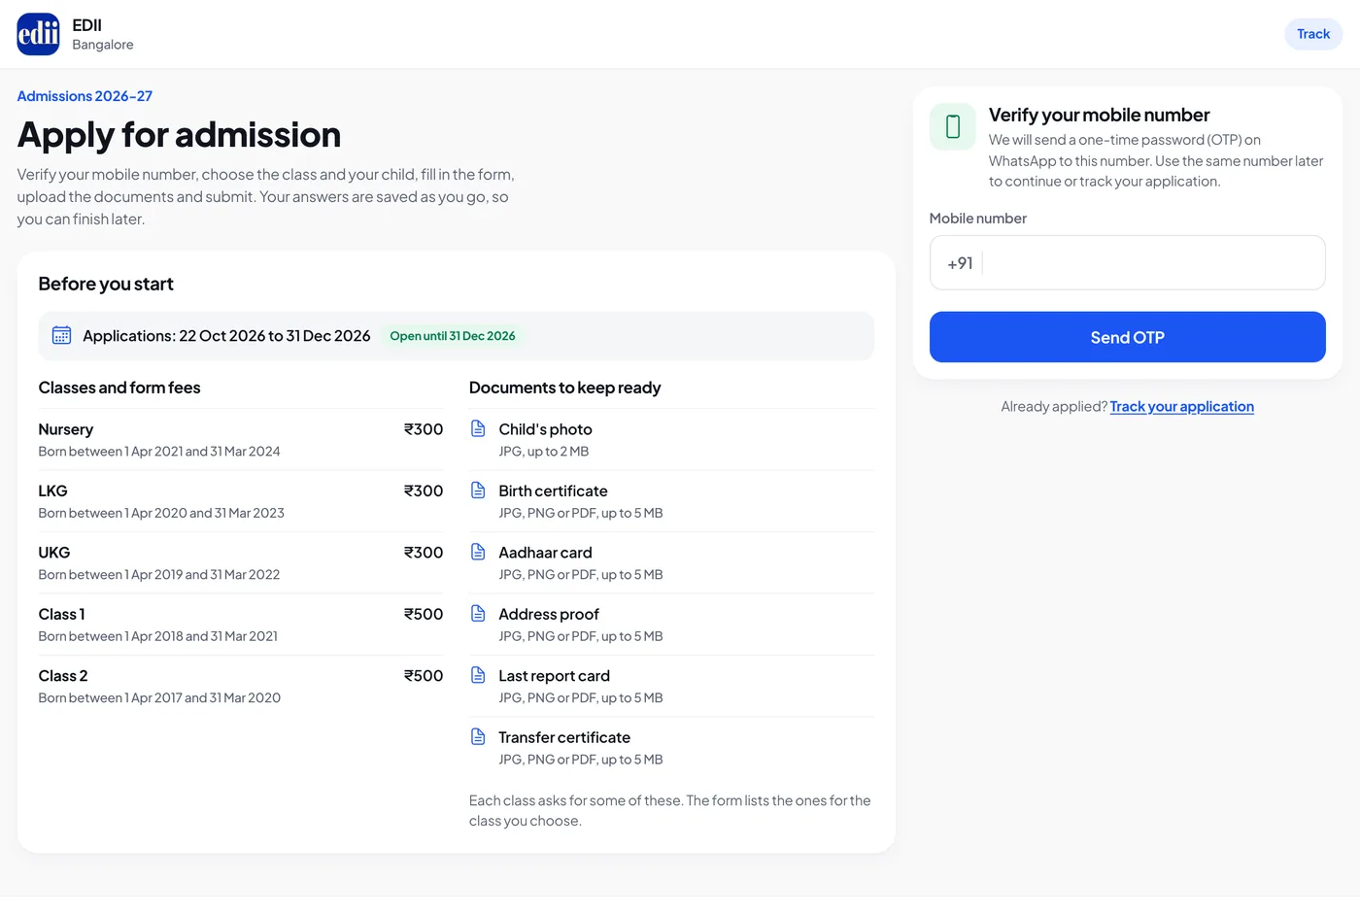Click the +91 country code prefix

point(960,263)
